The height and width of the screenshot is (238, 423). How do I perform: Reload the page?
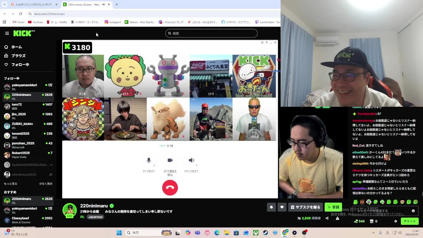(20, 14)
